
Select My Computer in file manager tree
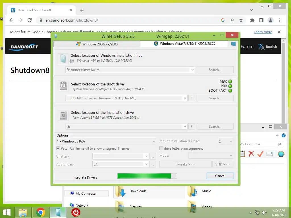click(x=86, y=194)
